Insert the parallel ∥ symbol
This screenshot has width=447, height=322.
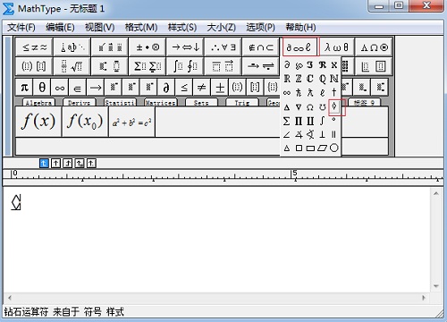point(334,135)
